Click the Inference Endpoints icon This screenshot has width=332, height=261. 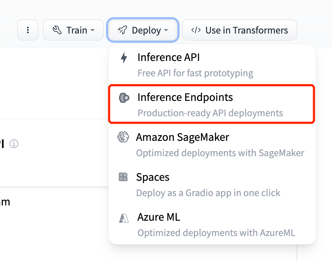coord(124,98)
